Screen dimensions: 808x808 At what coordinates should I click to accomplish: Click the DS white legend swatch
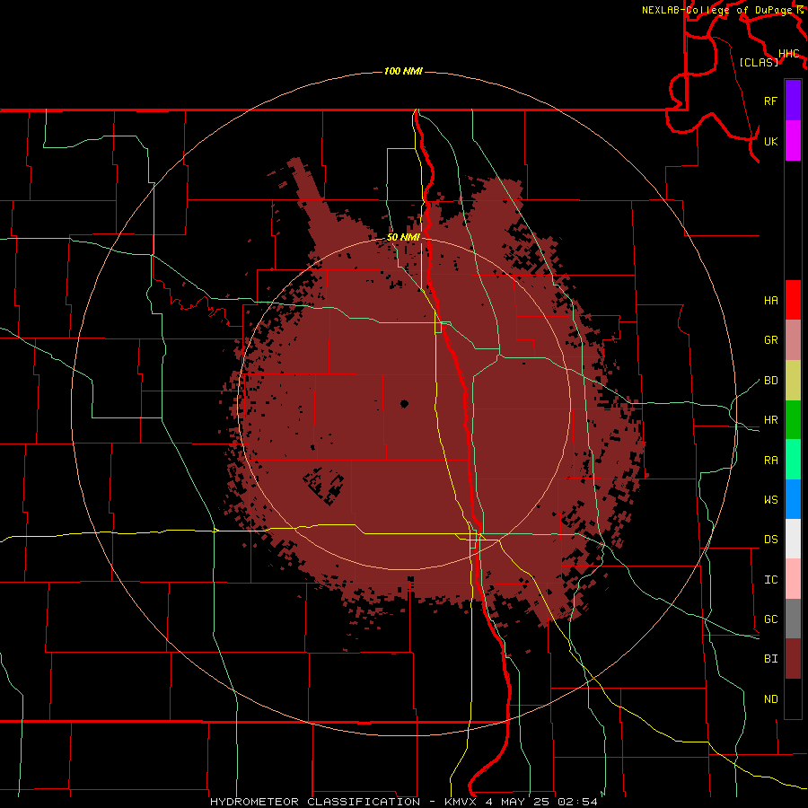(x=793, y=539)
